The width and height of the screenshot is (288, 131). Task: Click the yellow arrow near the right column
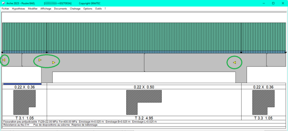[234, 63]
